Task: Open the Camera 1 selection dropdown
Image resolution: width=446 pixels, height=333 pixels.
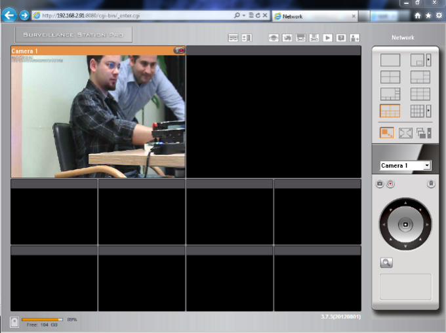Action: (405, 166)
